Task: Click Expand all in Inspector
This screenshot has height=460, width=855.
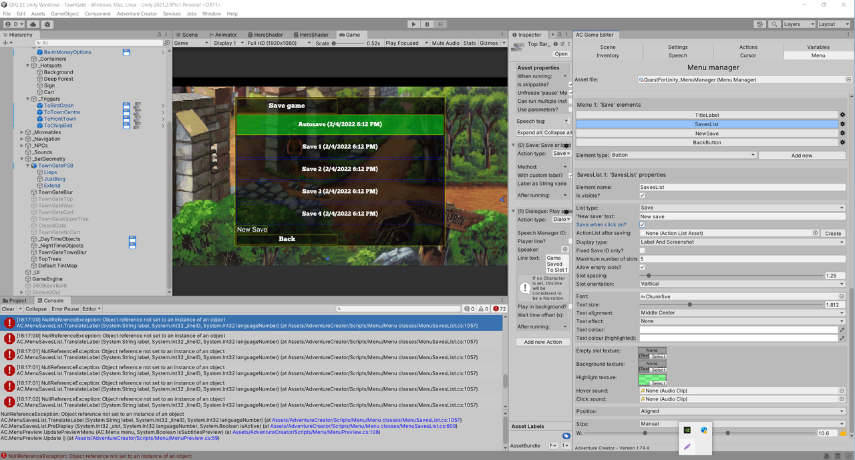Action: coord(529,132)
